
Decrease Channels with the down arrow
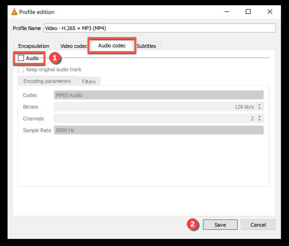(x=259, y=120)
